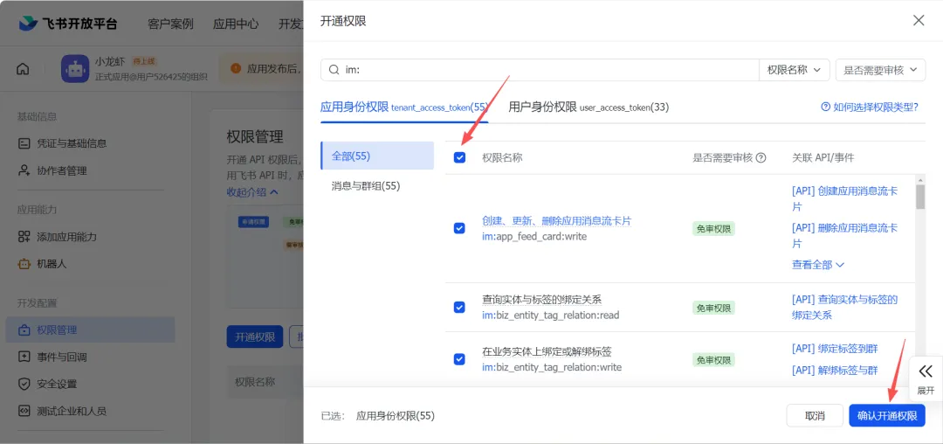Go to home via house icon
Screen dimensions: 943x444
click(23, 69)
